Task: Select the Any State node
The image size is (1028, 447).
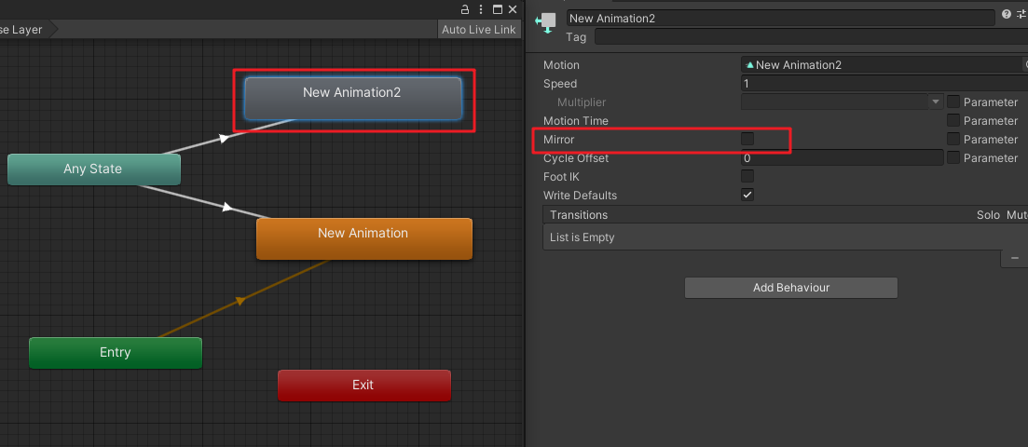Action: (x=93, y=169)
